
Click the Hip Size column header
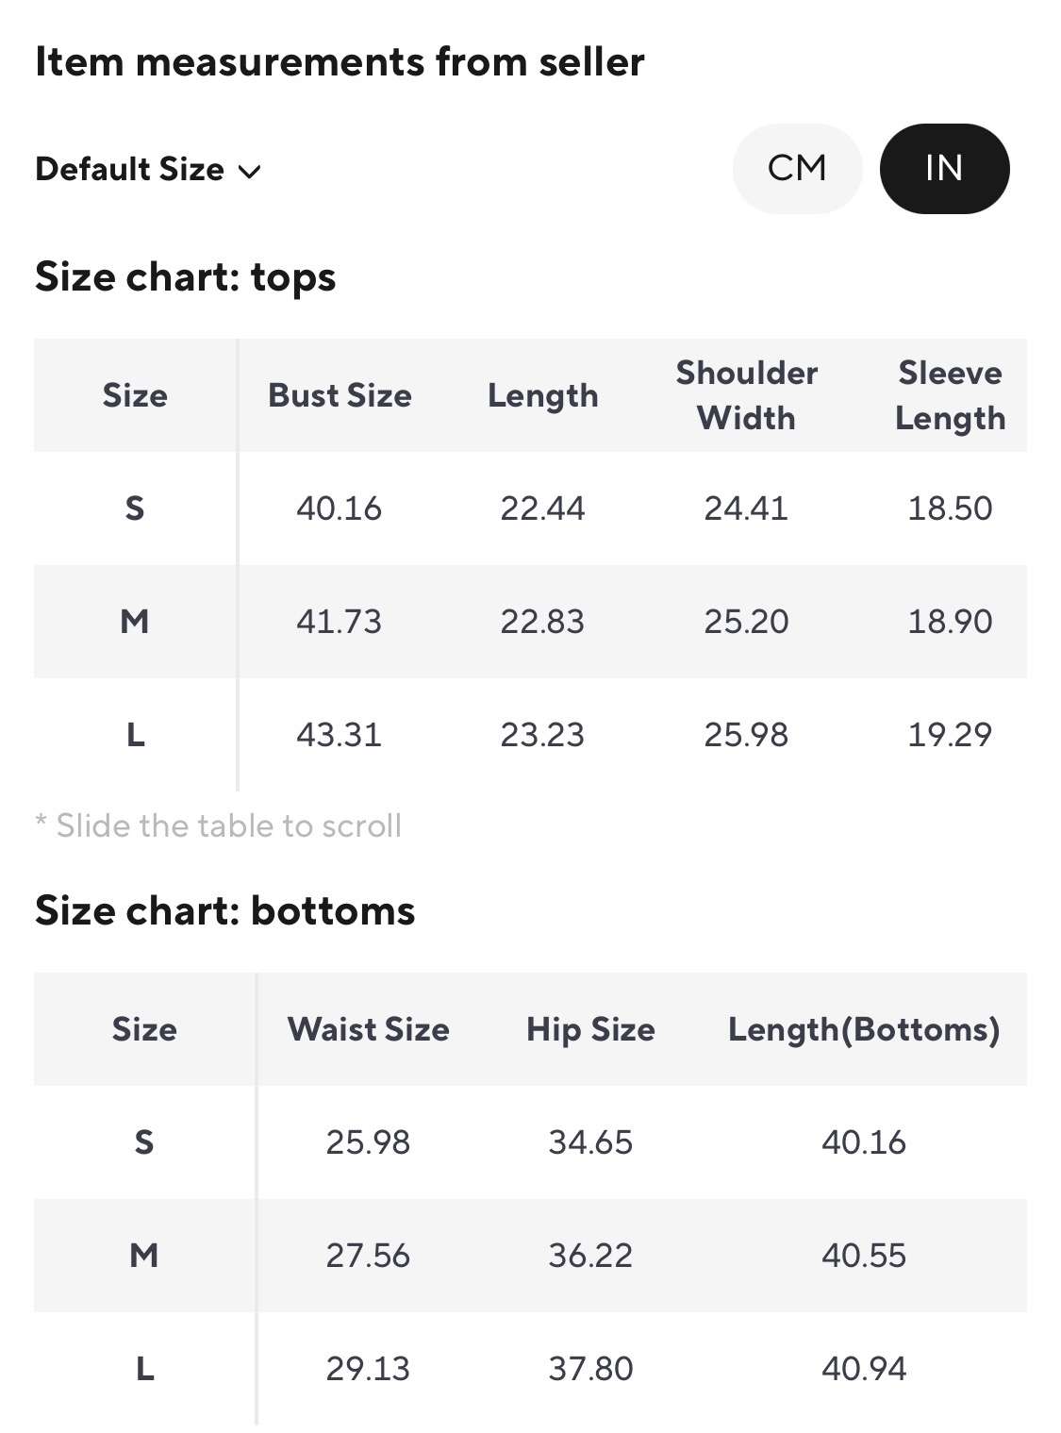590,1029
